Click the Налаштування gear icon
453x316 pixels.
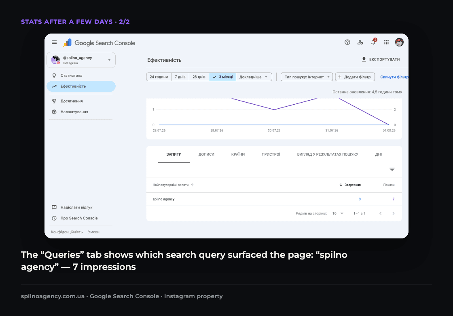coord(54,112)
